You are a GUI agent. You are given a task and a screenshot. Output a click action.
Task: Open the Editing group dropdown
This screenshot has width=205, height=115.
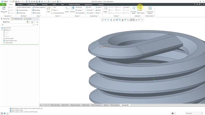tap(116, 16)
